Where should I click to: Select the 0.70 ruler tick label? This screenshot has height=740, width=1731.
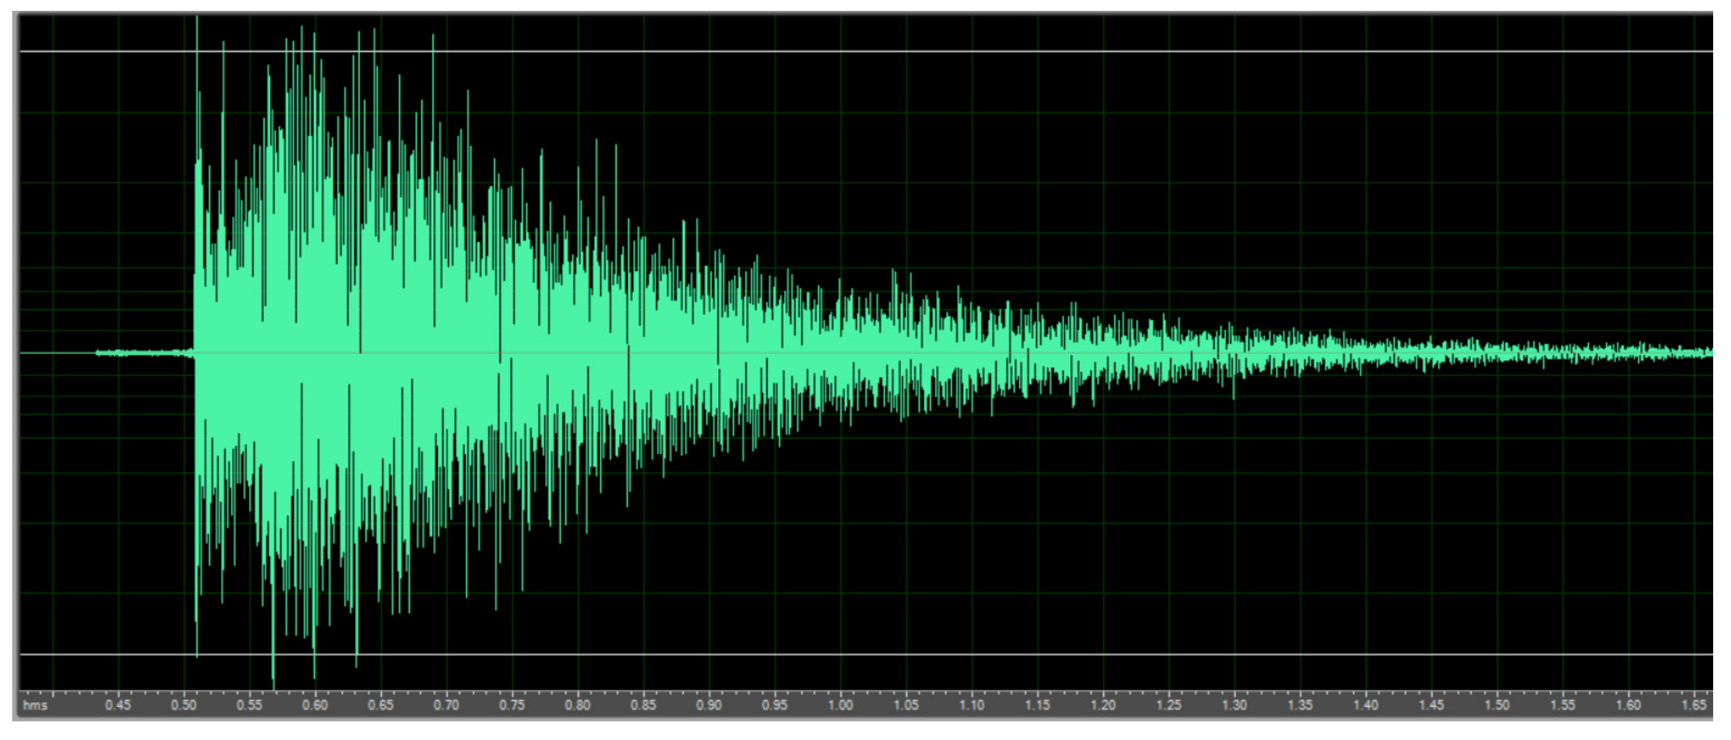pos(446,705)
